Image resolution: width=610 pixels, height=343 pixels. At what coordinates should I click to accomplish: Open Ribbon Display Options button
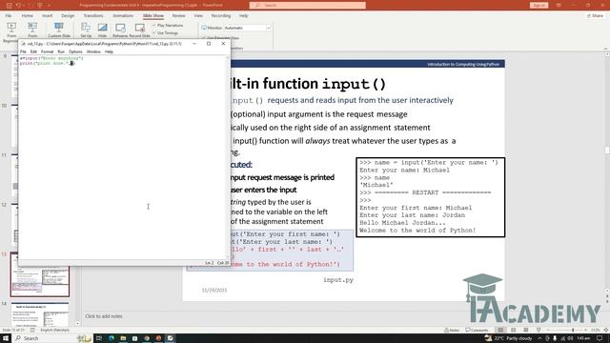pos(559,5)
